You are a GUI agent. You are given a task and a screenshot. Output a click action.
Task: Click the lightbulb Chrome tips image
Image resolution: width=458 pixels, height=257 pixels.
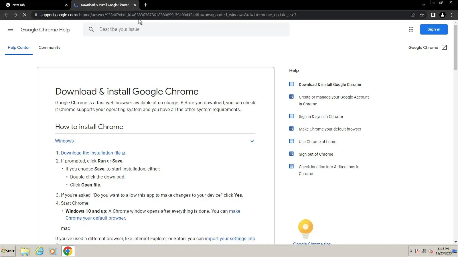305,229
